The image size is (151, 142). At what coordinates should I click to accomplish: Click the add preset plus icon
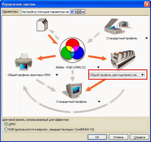(78, 12)
